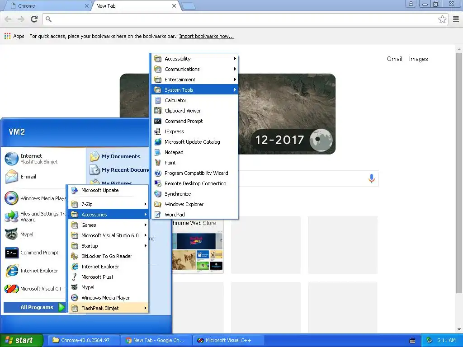Open My Recent Documents from Start menu
463x347 pixels.
pos(119,170)
